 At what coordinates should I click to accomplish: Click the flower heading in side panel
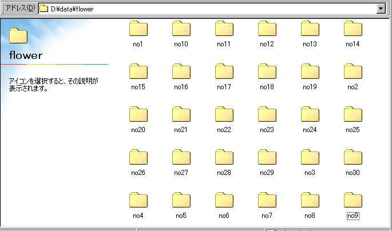[x=26, y=55]
